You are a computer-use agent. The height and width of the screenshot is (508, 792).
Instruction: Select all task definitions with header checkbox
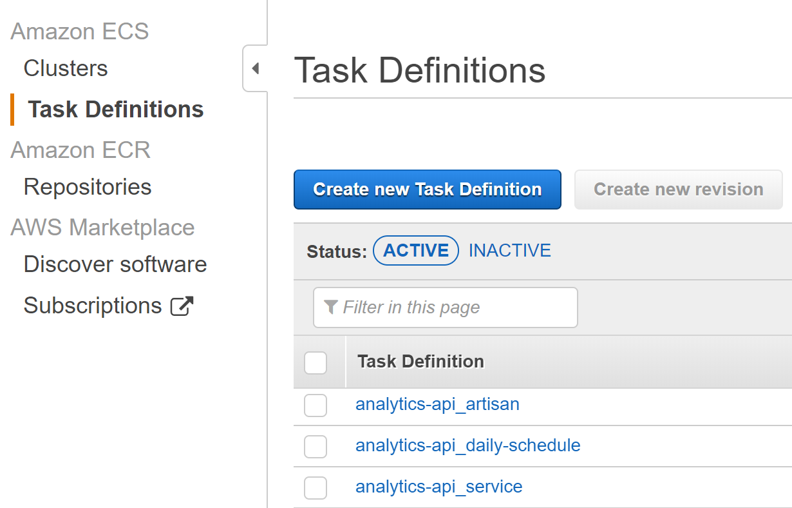(316, 363)
